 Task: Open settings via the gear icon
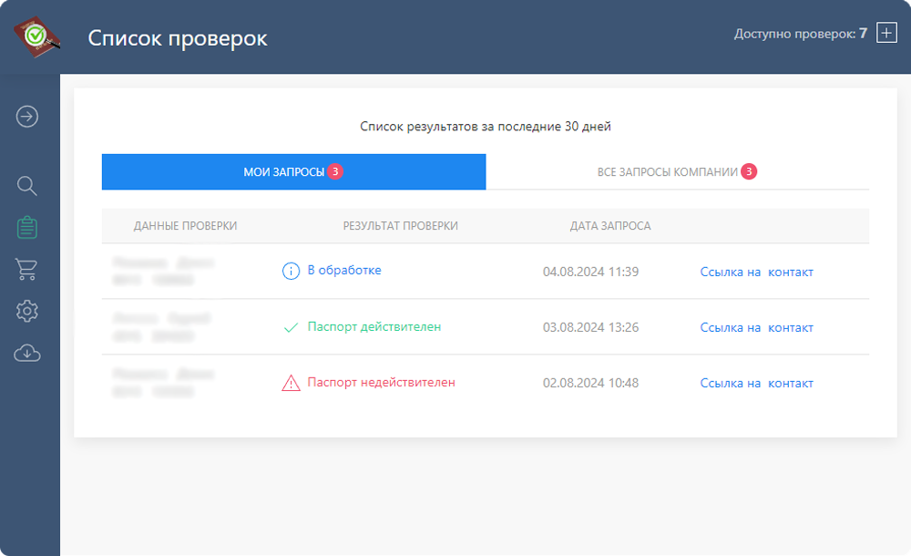point(27,311)
